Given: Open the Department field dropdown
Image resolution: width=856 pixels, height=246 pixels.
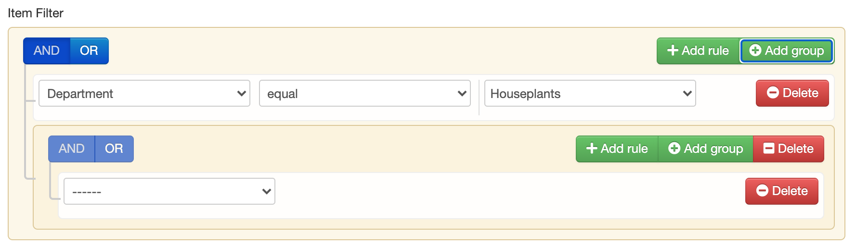Looking at the screenshot, I should [144, 93].
